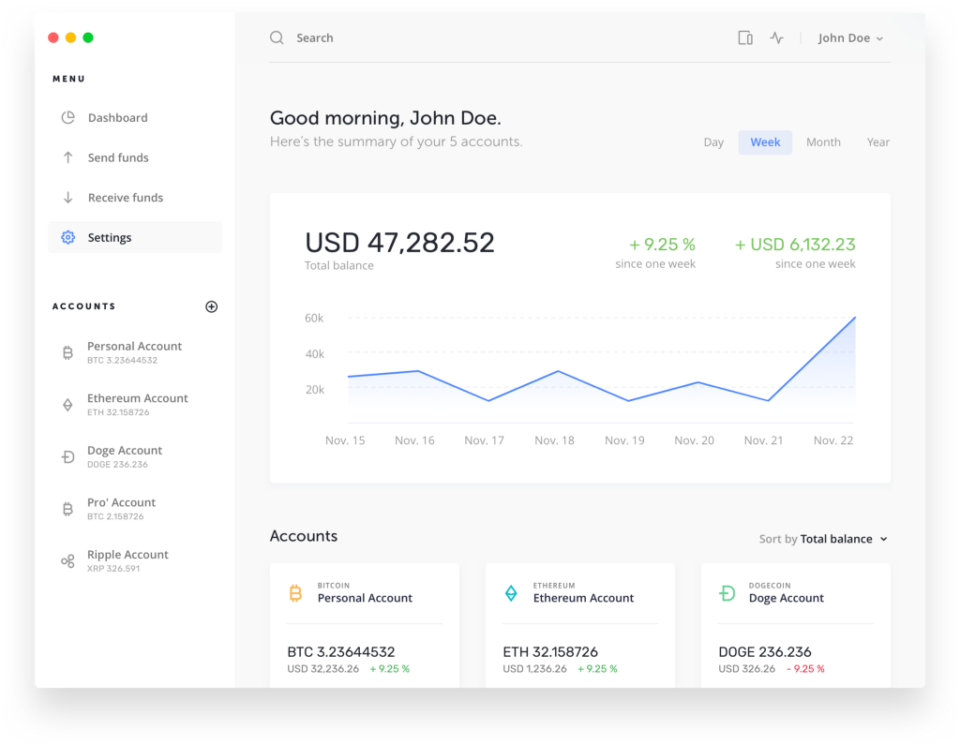Viewport: 960px width, 745px height.
Task: Open Receive funds menu item
Action: click(x=135, y=197)
